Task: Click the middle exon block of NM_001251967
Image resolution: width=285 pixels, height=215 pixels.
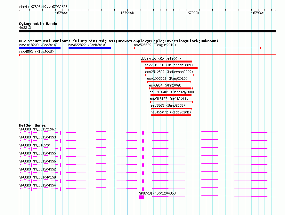Action: click(143, 133)
